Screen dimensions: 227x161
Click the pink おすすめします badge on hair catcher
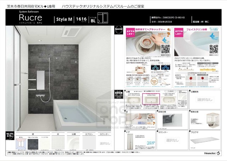coord(131,32)
